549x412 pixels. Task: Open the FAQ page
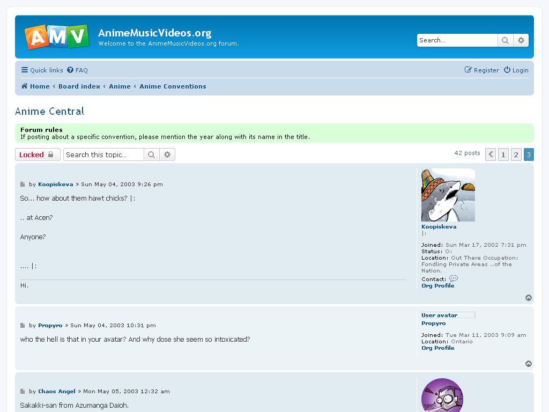click(77, 70)
